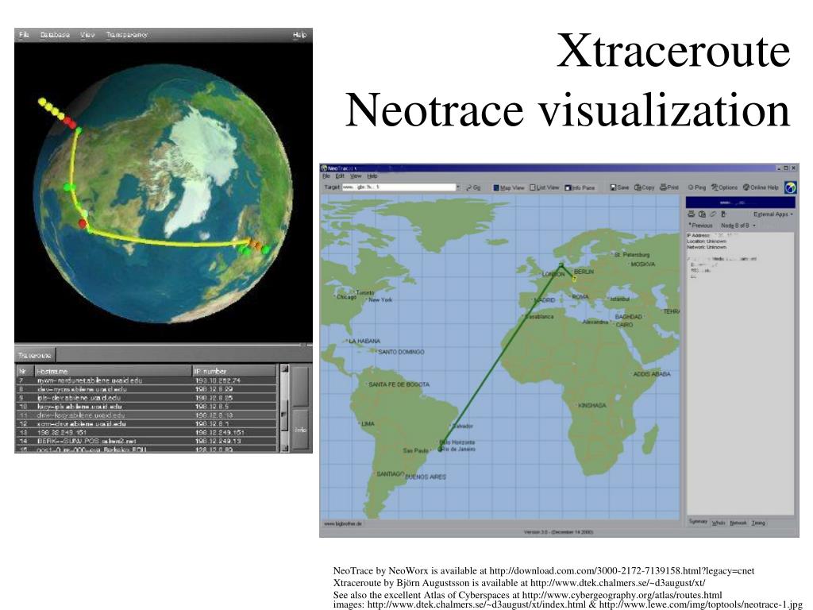Open the Edit menu in NeoTrace

(x=340, y=176)
